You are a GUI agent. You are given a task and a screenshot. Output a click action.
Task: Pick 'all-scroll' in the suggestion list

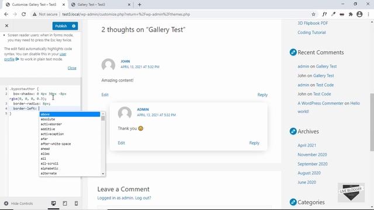click(70, 163)
